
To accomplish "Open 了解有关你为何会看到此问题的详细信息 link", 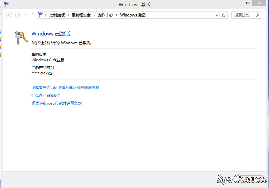I will [x=65, y=88].
